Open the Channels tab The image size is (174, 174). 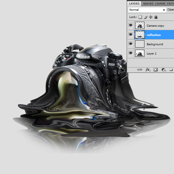tap(159, 4)
